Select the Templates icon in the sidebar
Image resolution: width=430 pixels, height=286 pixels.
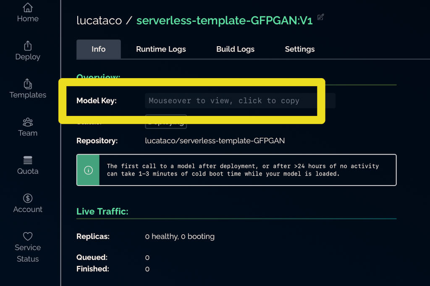tap(28, 84)
